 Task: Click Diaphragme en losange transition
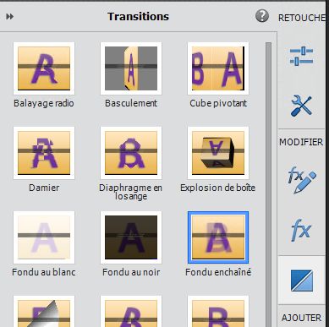131,153
